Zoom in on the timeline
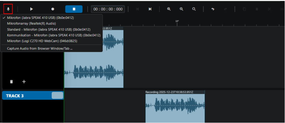The image size is (285, 123). [x=169, y=9]
